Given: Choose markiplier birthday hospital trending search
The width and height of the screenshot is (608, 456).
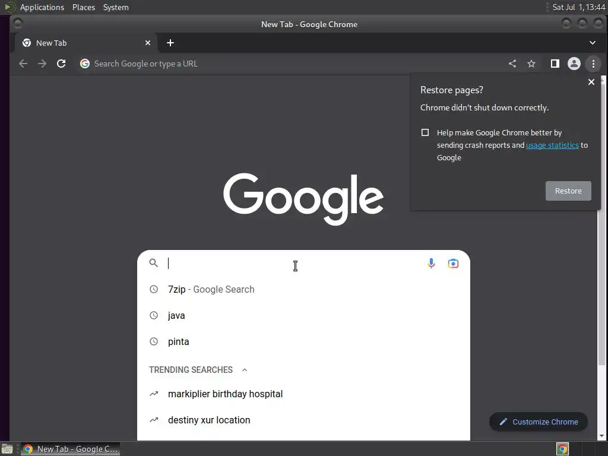Looking at the screenshot, I should (303, 394).
